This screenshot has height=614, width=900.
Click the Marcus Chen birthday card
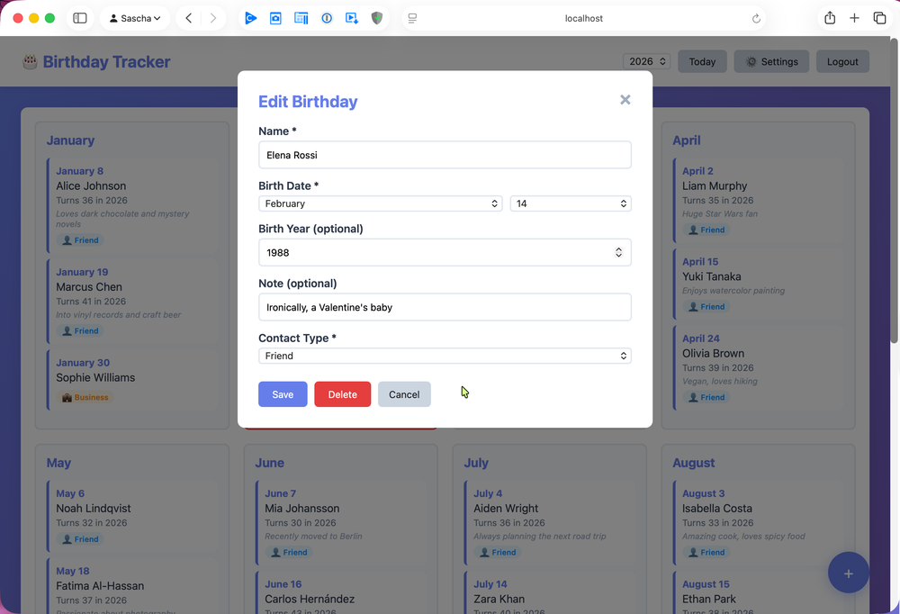[x=133, y=301]
